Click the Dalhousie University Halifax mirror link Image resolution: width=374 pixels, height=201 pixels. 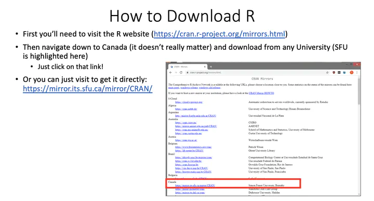[x=190, y=192]
